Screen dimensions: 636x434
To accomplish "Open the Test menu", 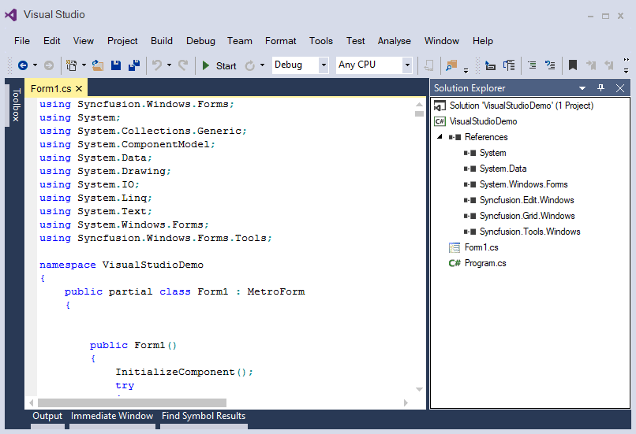I will pos(356,41).
